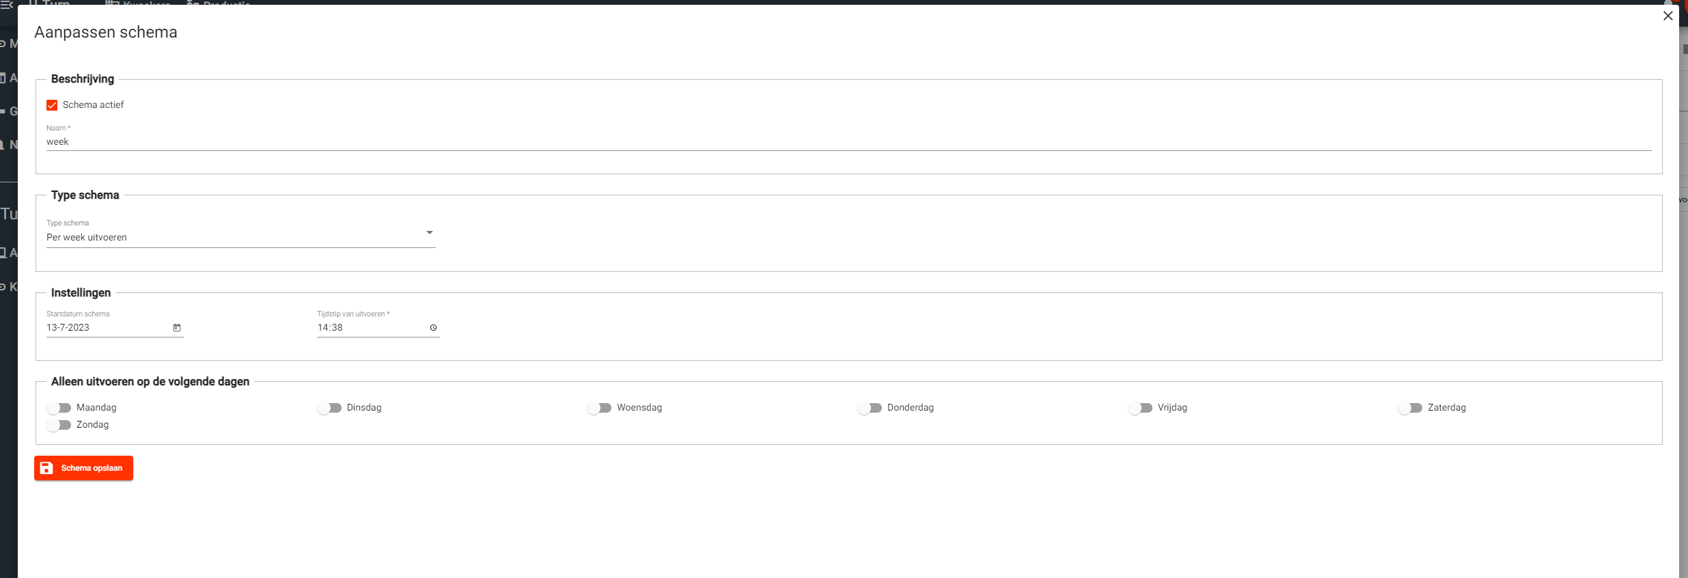Uncheck the Schema actief checkbox
Screen dimensions: 1688x578
coord(52,105)
